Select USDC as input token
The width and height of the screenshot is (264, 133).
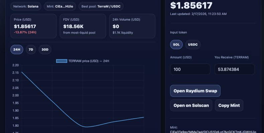click(x=193, y=45)
